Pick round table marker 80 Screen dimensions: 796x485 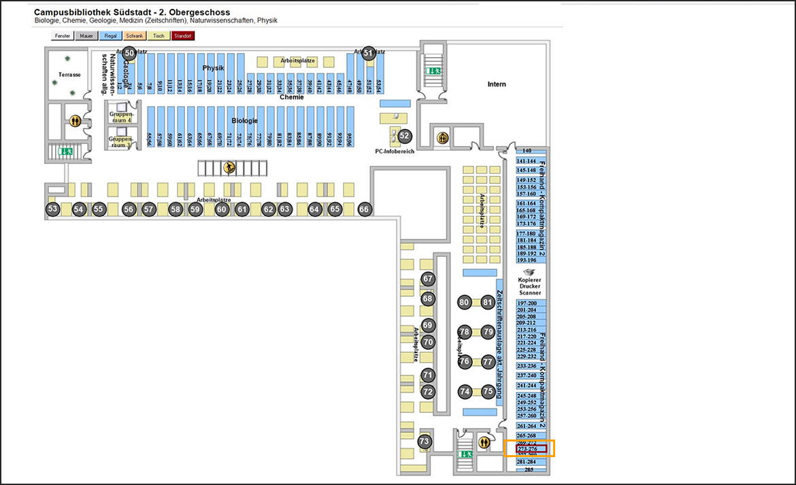click(x=465, y=302)
